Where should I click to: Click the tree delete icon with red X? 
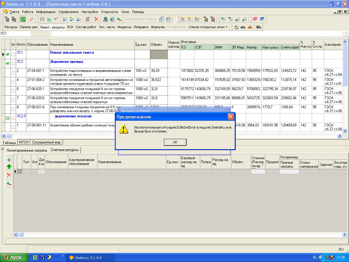(x=213, y=19)
